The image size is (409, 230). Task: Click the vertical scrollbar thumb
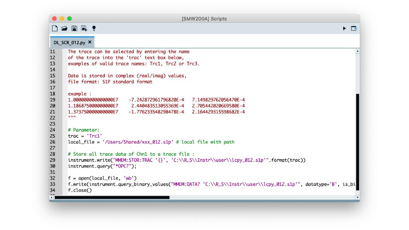coord(357,144)
